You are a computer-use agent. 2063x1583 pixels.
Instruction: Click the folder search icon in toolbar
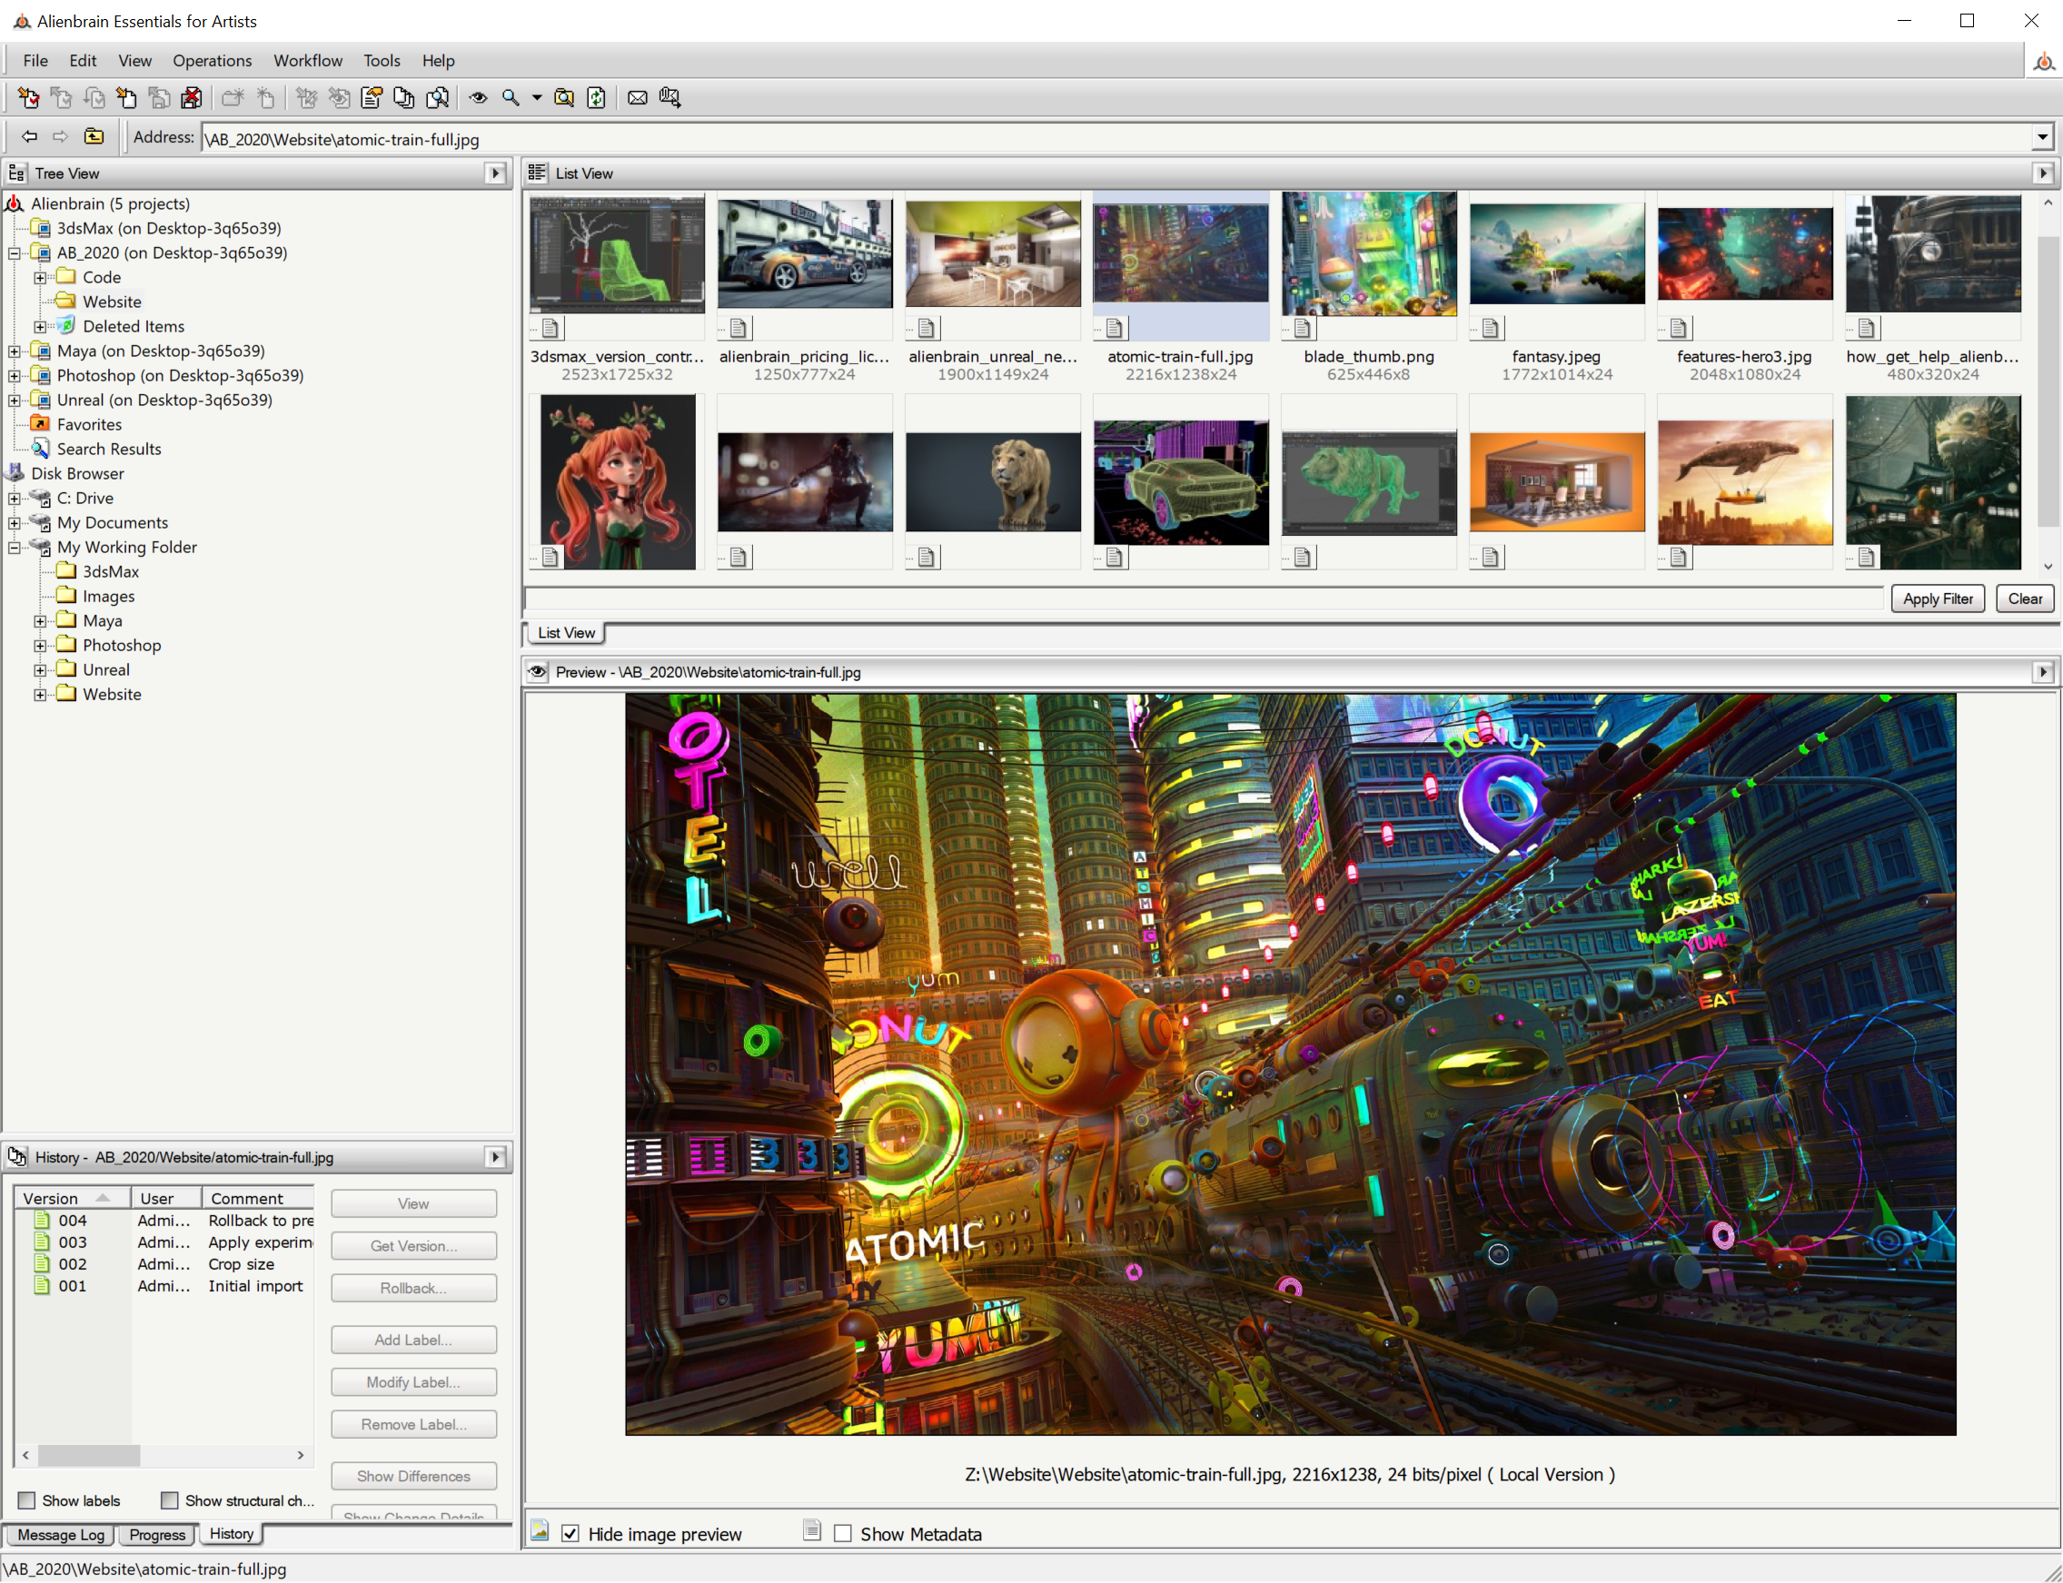(x=563, y=97)
